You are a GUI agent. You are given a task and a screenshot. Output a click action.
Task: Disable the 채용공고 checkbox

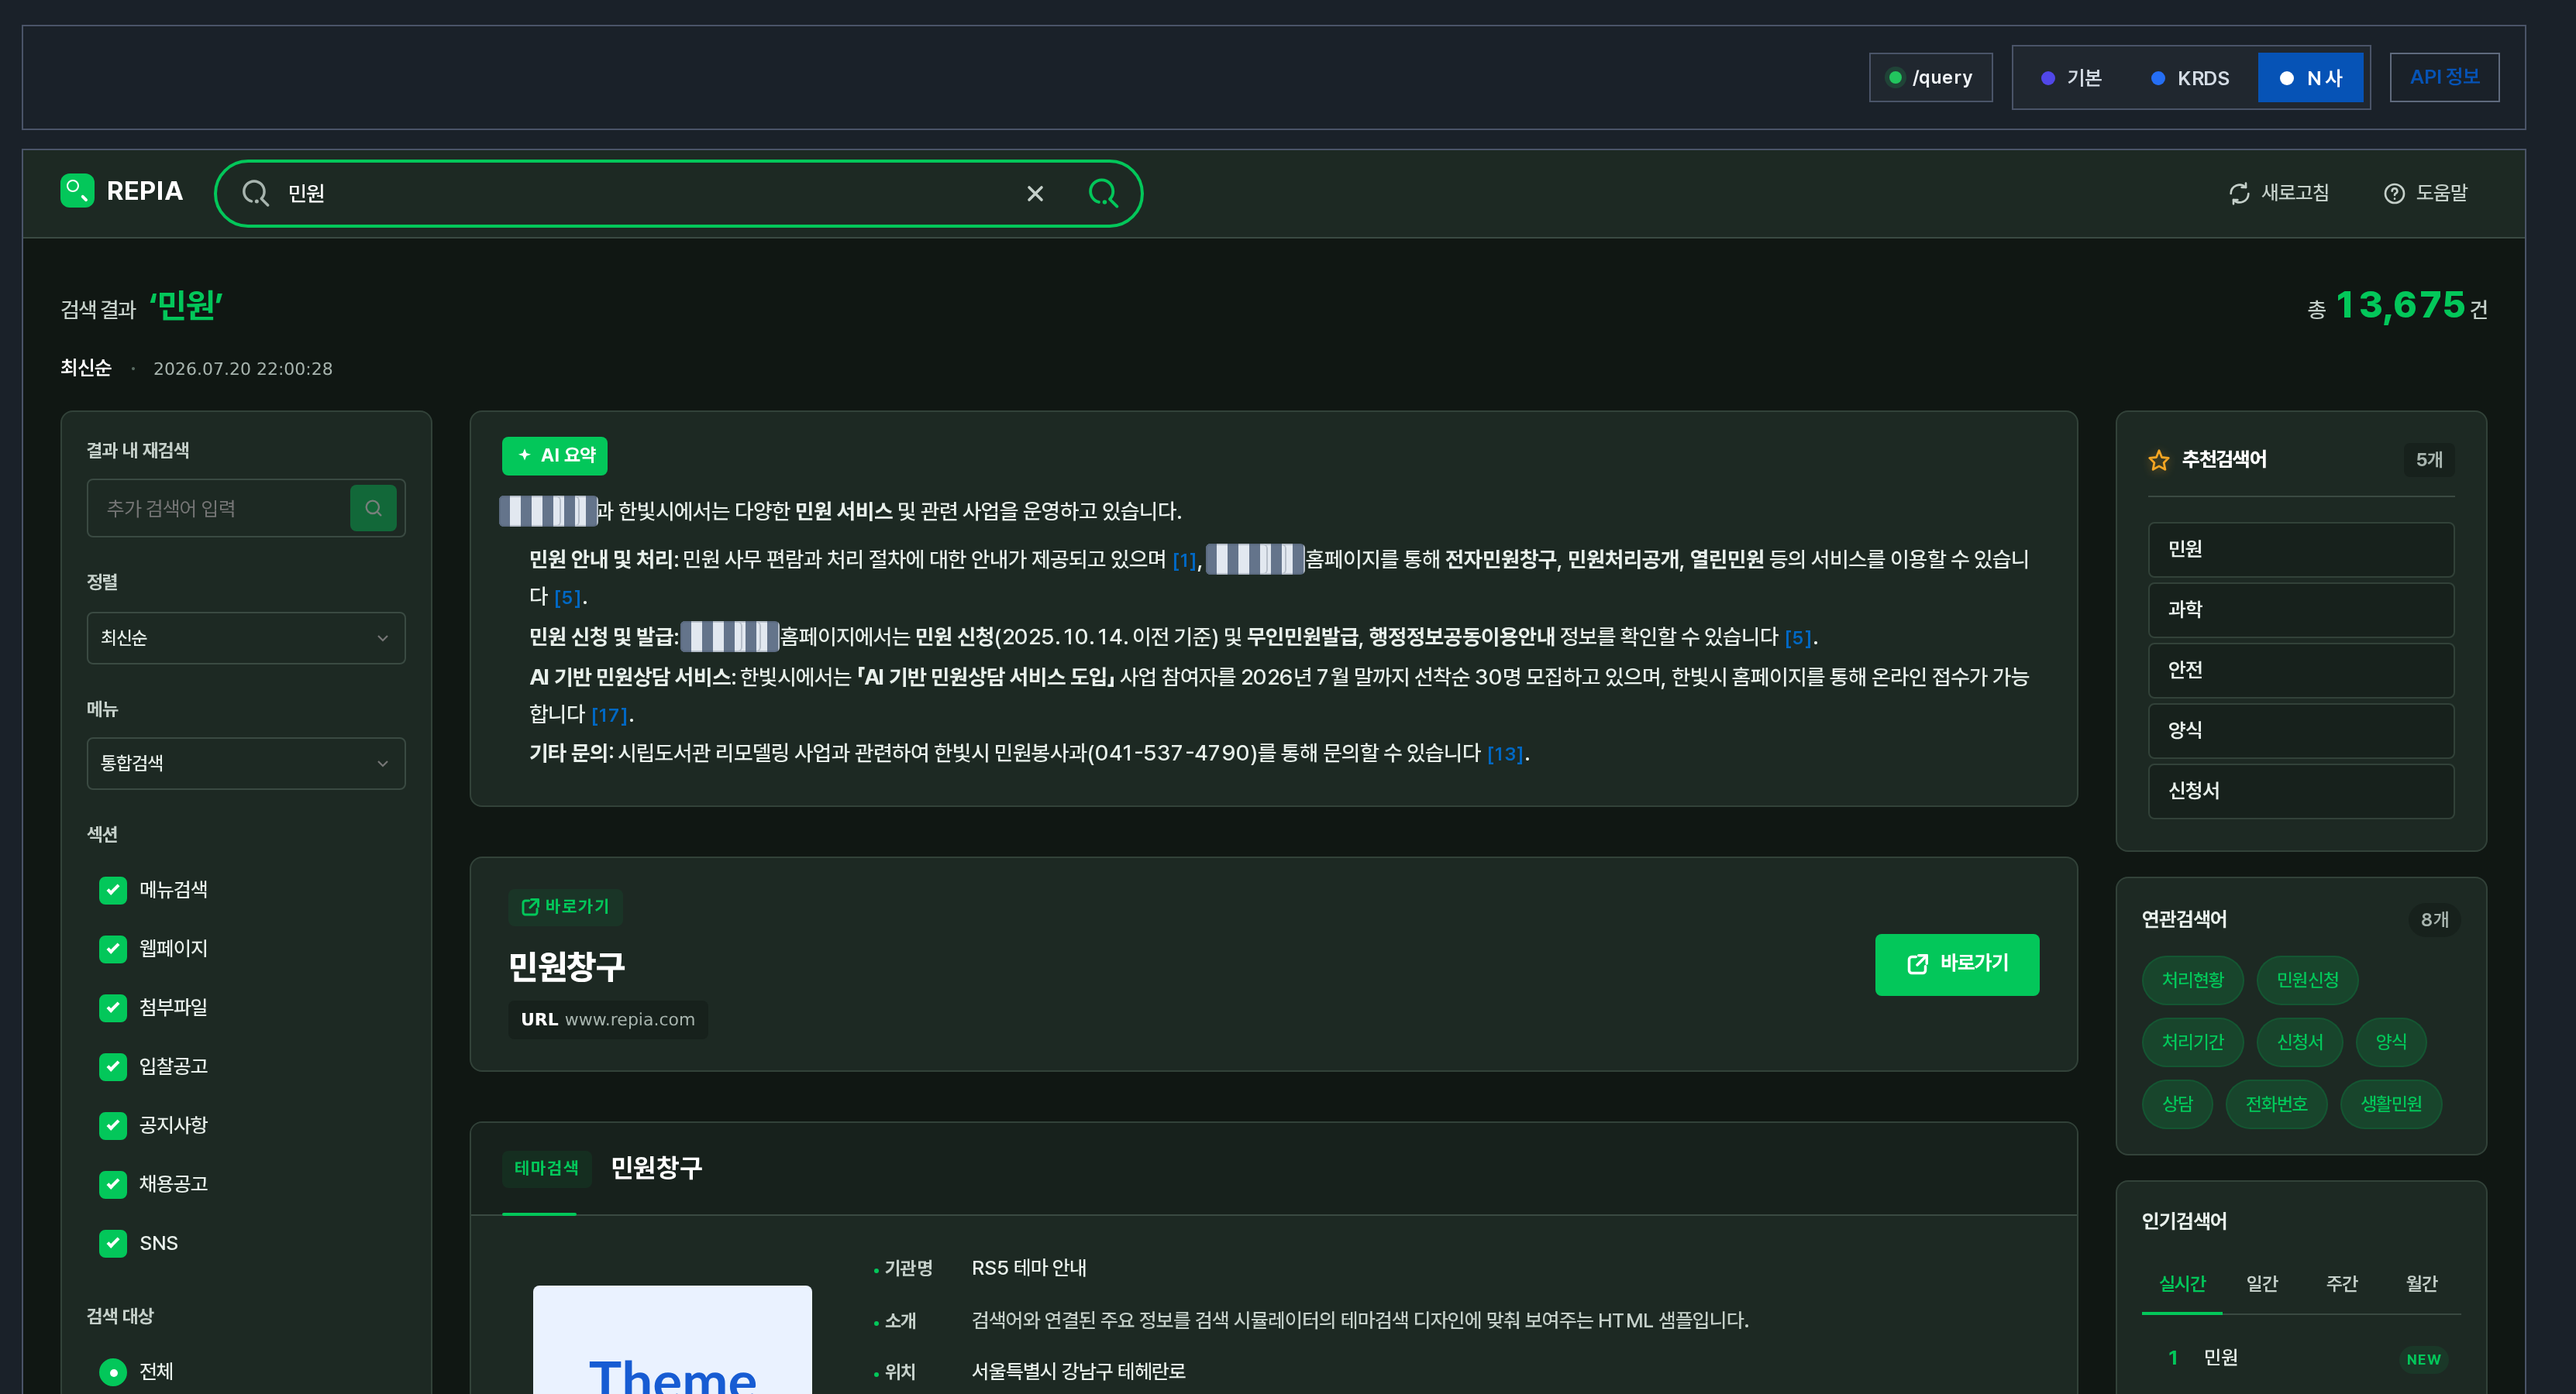(x=113, y=1184)
